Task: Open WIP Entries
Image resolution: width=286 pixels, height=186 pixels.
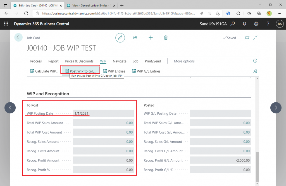Action: [x=114, y=71]
